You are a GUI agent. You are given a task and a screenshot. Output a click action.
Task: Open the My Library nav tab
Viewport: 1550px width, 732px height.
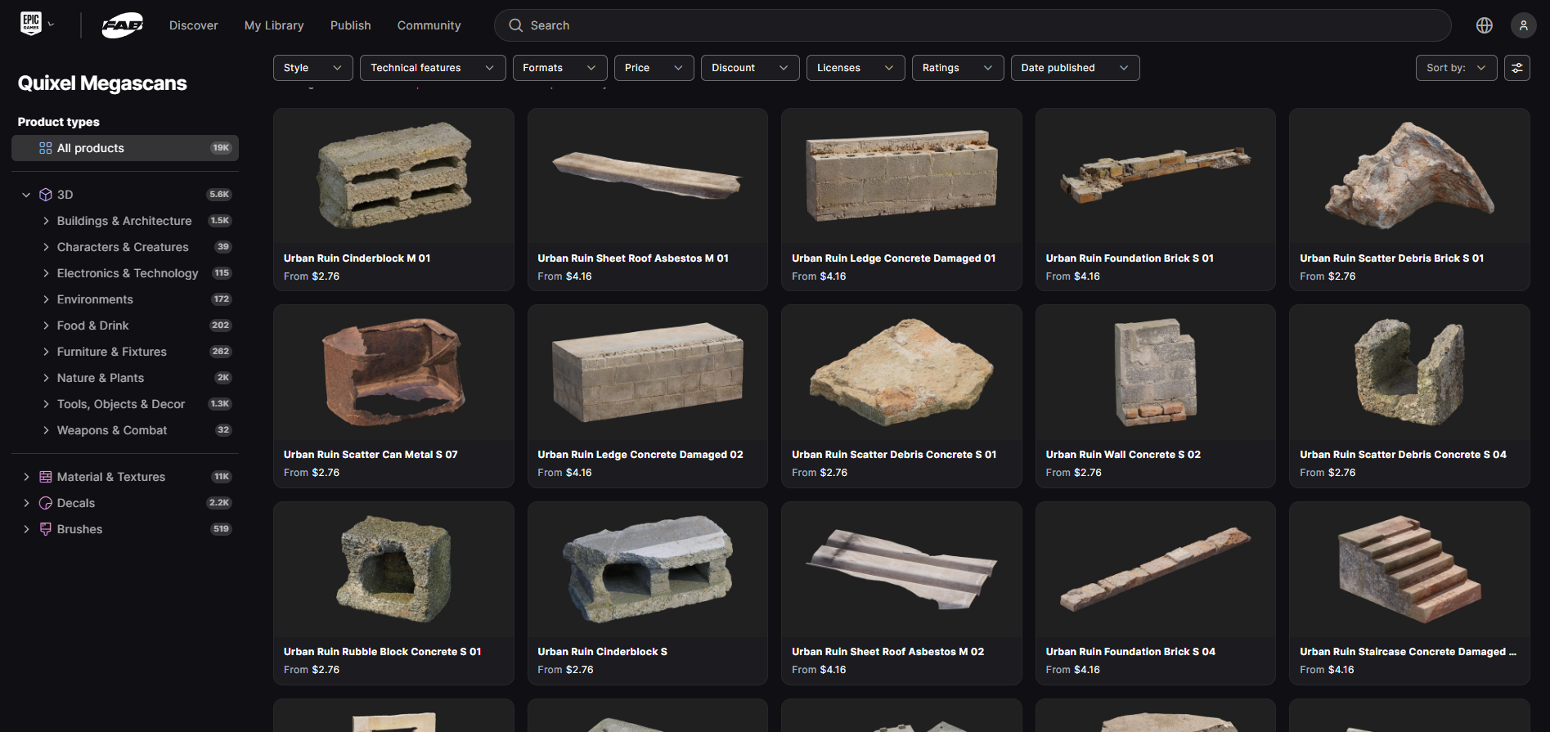274,25
